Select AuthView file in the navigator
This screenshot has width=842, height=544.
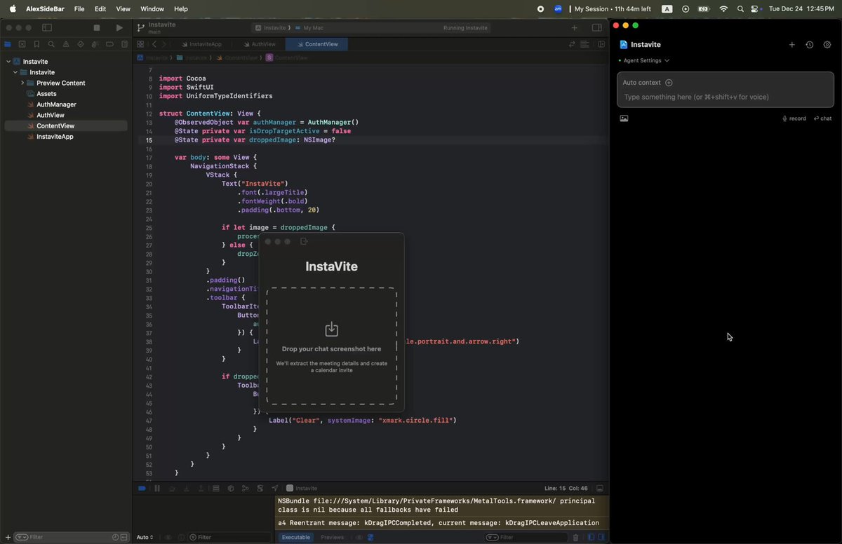coord(50,115)
